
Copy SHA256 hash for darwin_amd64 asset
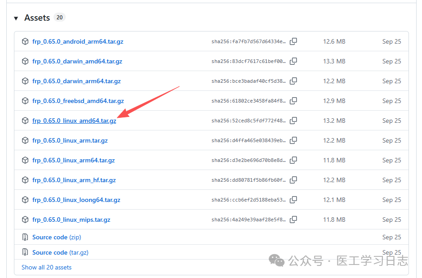[293, 61]
